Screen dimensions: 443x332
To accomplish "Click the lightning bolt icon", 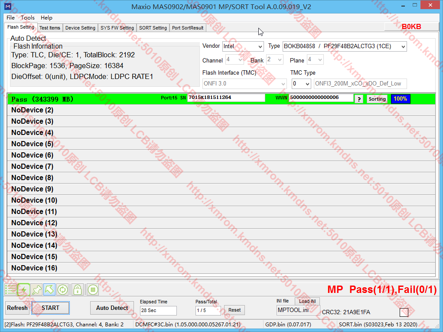I will [x=23, y=289].
